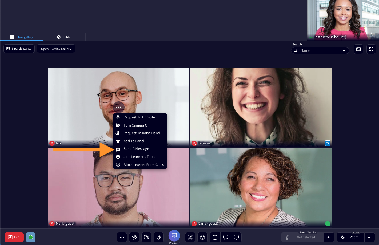Toggle the green status circle next to Exit
Viewport: 379px width, 245px height.
click(x=30, y=237)
